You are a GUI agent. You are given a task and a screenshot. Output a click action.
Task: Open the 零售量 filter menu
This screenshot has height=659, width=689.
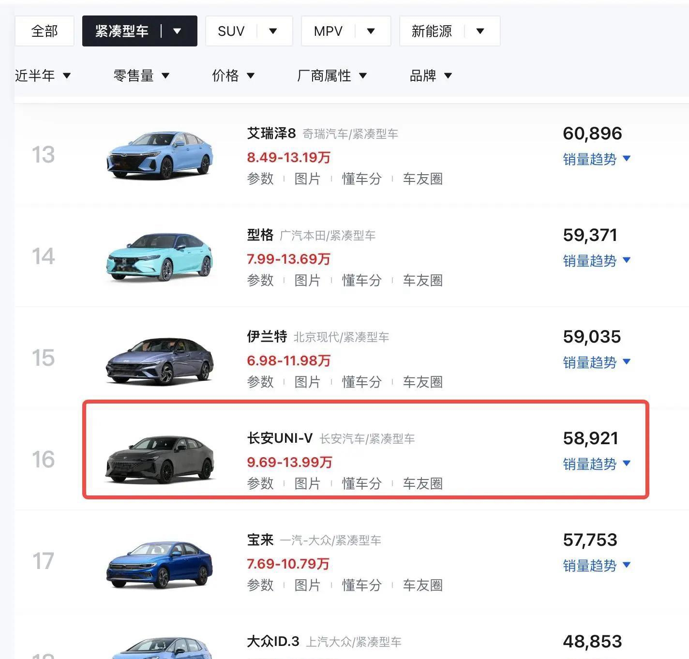(141, 75)
